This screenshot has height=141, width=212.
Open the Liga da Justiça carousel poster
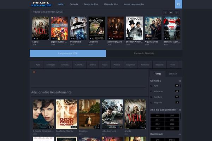tap(59, 28)
